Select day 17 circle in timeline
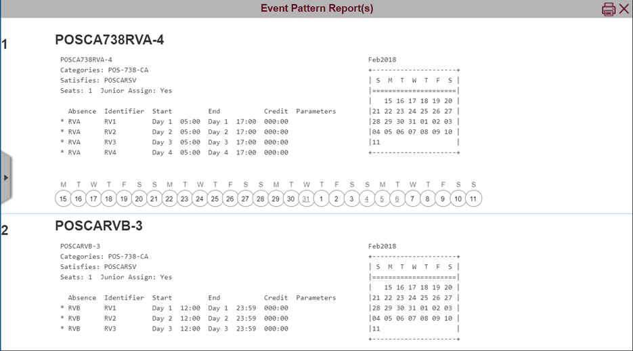 93,199
